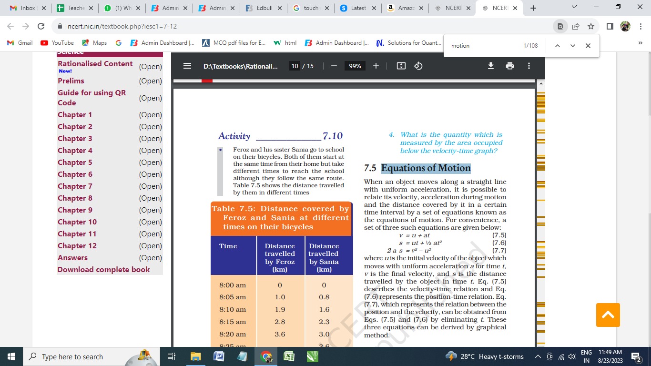Open Chrome three-dot menu

coord(641,26)
